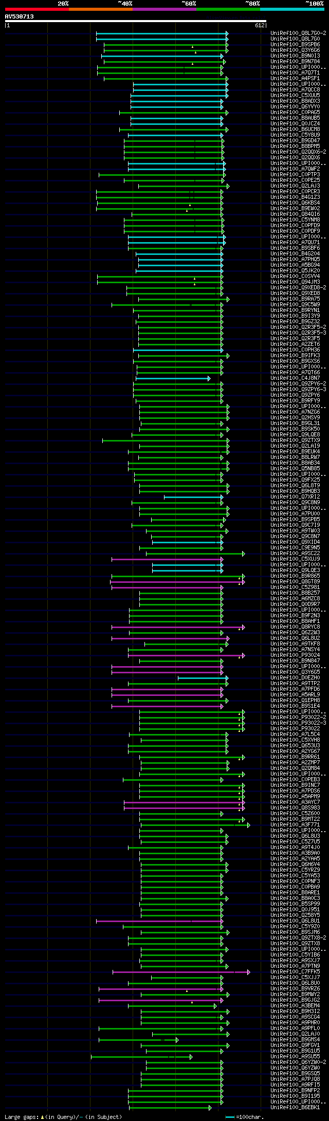Select the UniRef100_A7QCC8 entry
Image resolution: width=329 pixels, height=1121 pixels.
coord(295,89)
